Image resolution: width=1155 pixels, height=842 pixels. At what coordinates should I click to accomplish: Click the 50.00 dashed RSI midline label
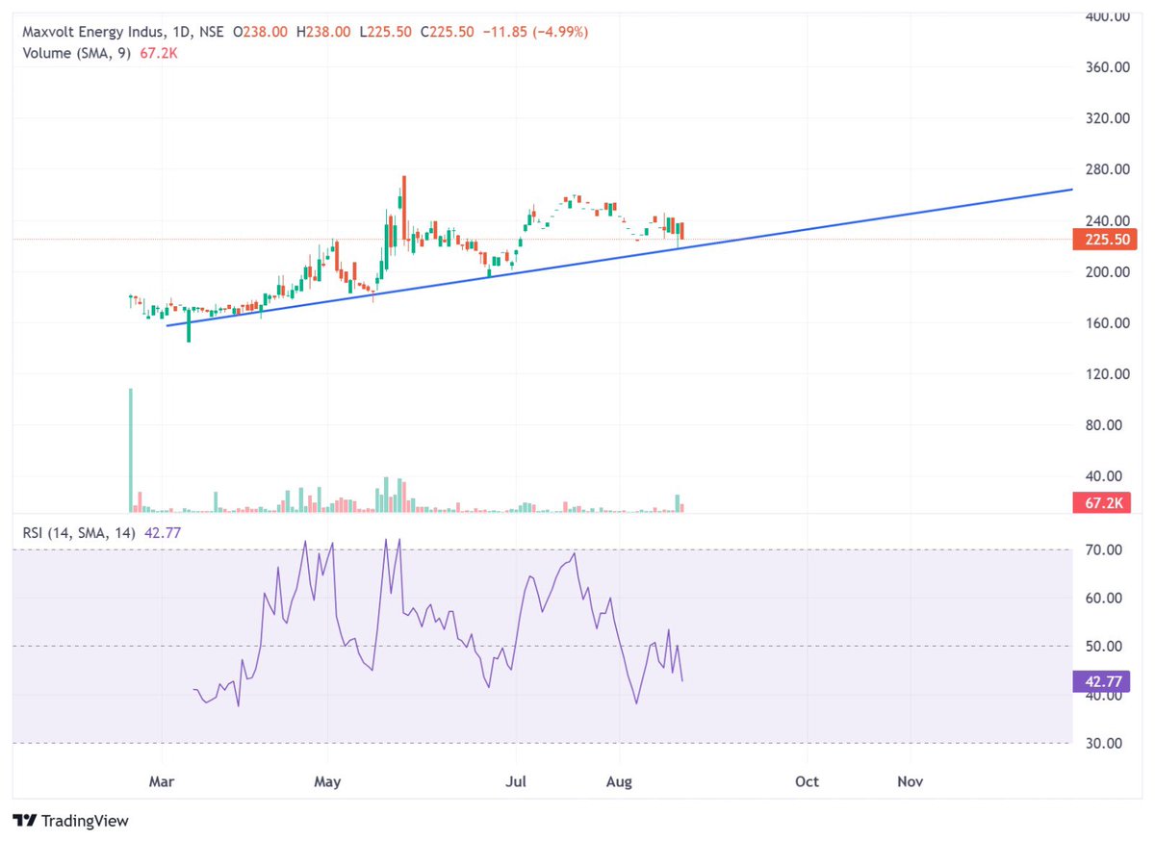1104,646
